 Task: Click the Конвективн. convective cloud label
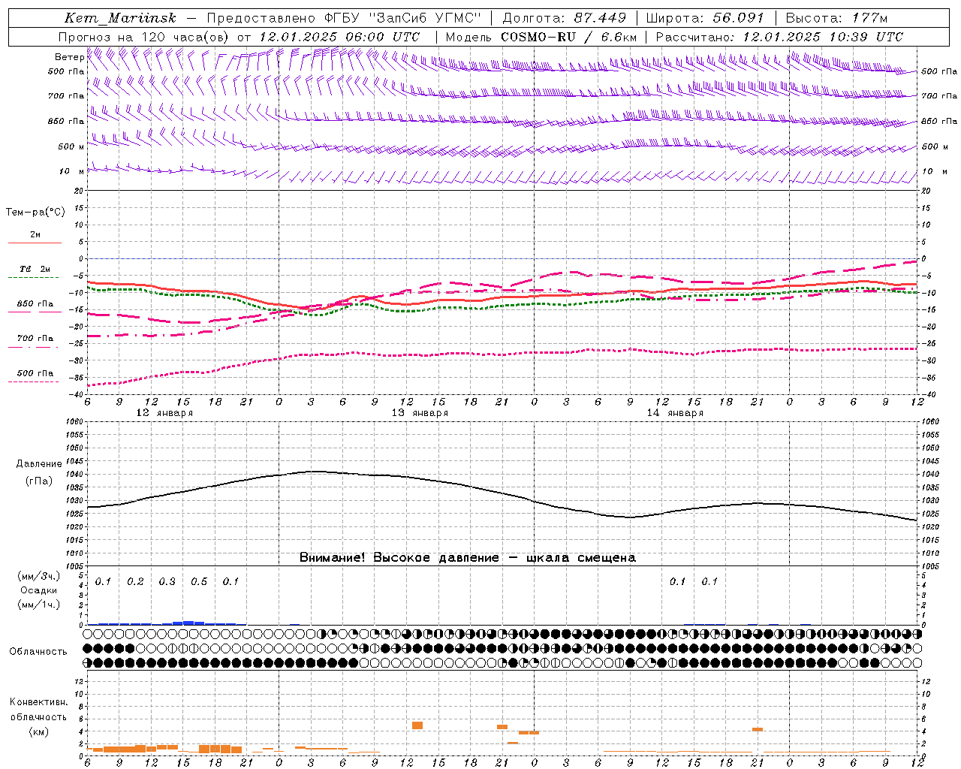click(38, 702)
